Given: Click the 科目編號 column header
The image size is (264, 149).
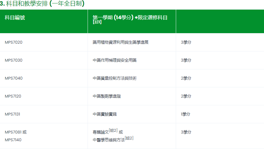Looking at the screenshot, I should point(15,18).
